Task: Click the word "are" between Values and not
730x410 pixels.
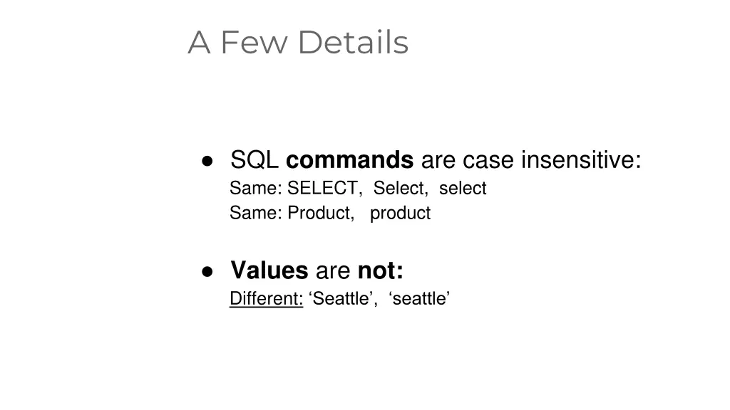Action: [x=333, y=271]
